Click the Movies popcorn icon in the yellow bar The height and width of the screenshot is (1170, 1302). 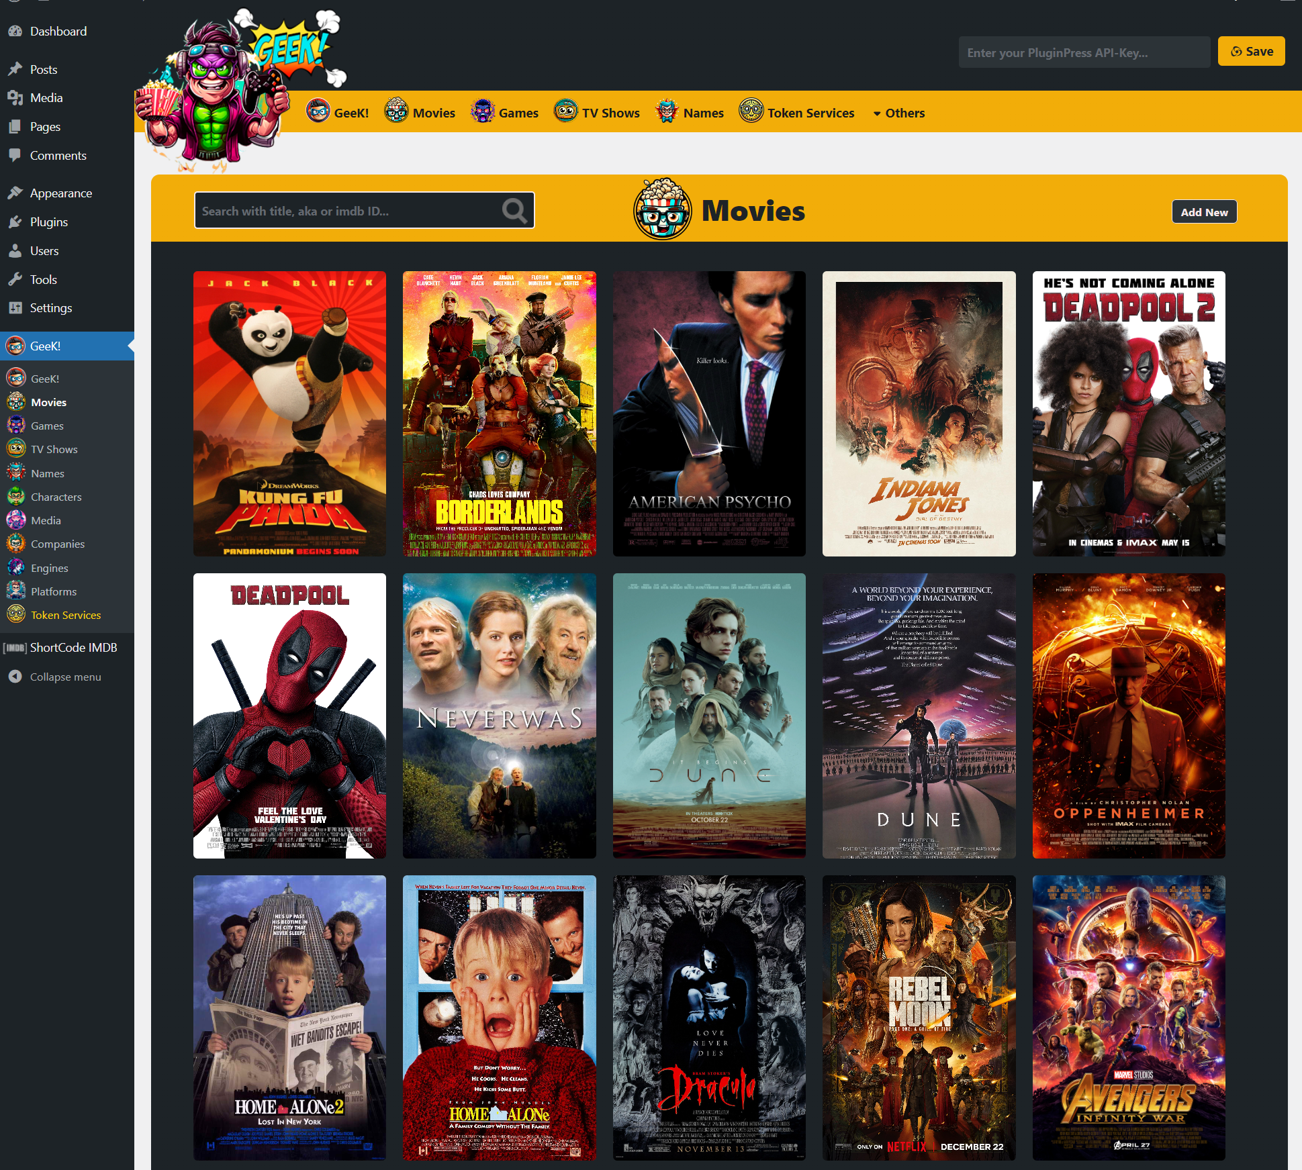click(x=396, y=110)
